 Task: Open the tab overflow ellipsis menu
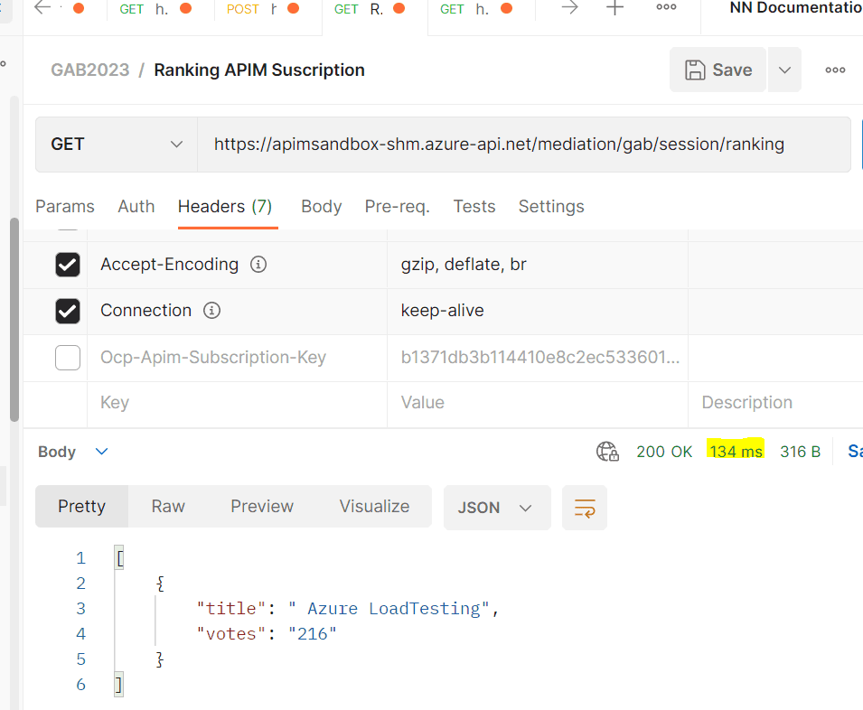tap(666, 7)
